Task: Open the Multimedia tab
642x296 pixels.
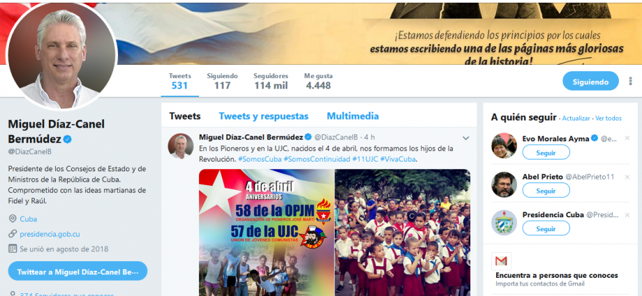Action: click(x=352, y=116)
